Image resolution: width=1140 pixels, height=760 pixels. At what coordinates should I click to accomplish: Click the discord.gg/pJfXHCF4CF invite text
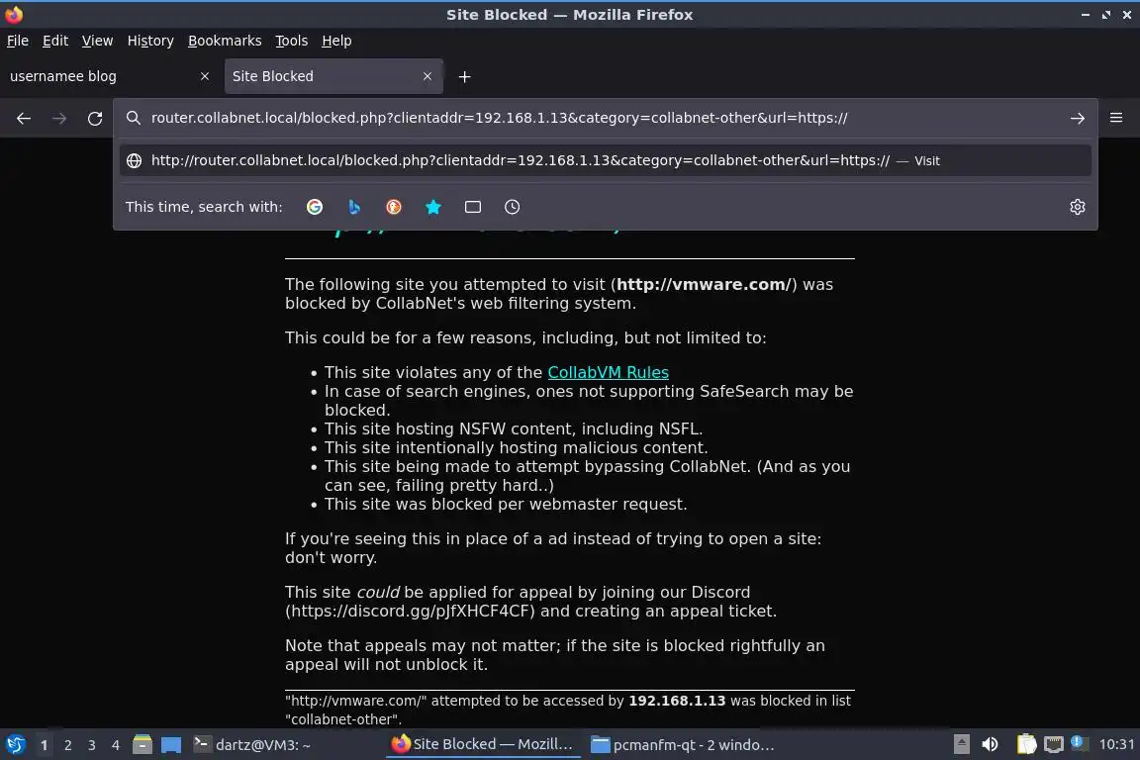[411, 611]
